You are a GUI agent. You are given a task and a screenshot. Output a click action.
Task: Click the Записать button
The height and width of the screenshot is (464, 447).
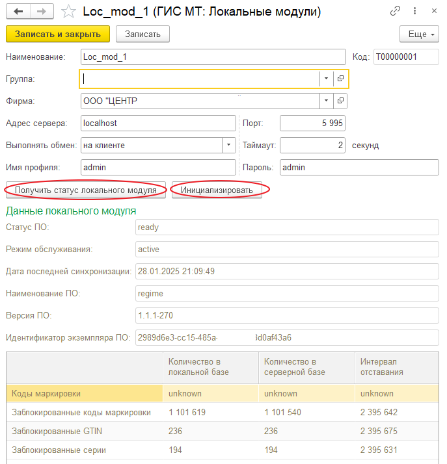tap(142, 34)
